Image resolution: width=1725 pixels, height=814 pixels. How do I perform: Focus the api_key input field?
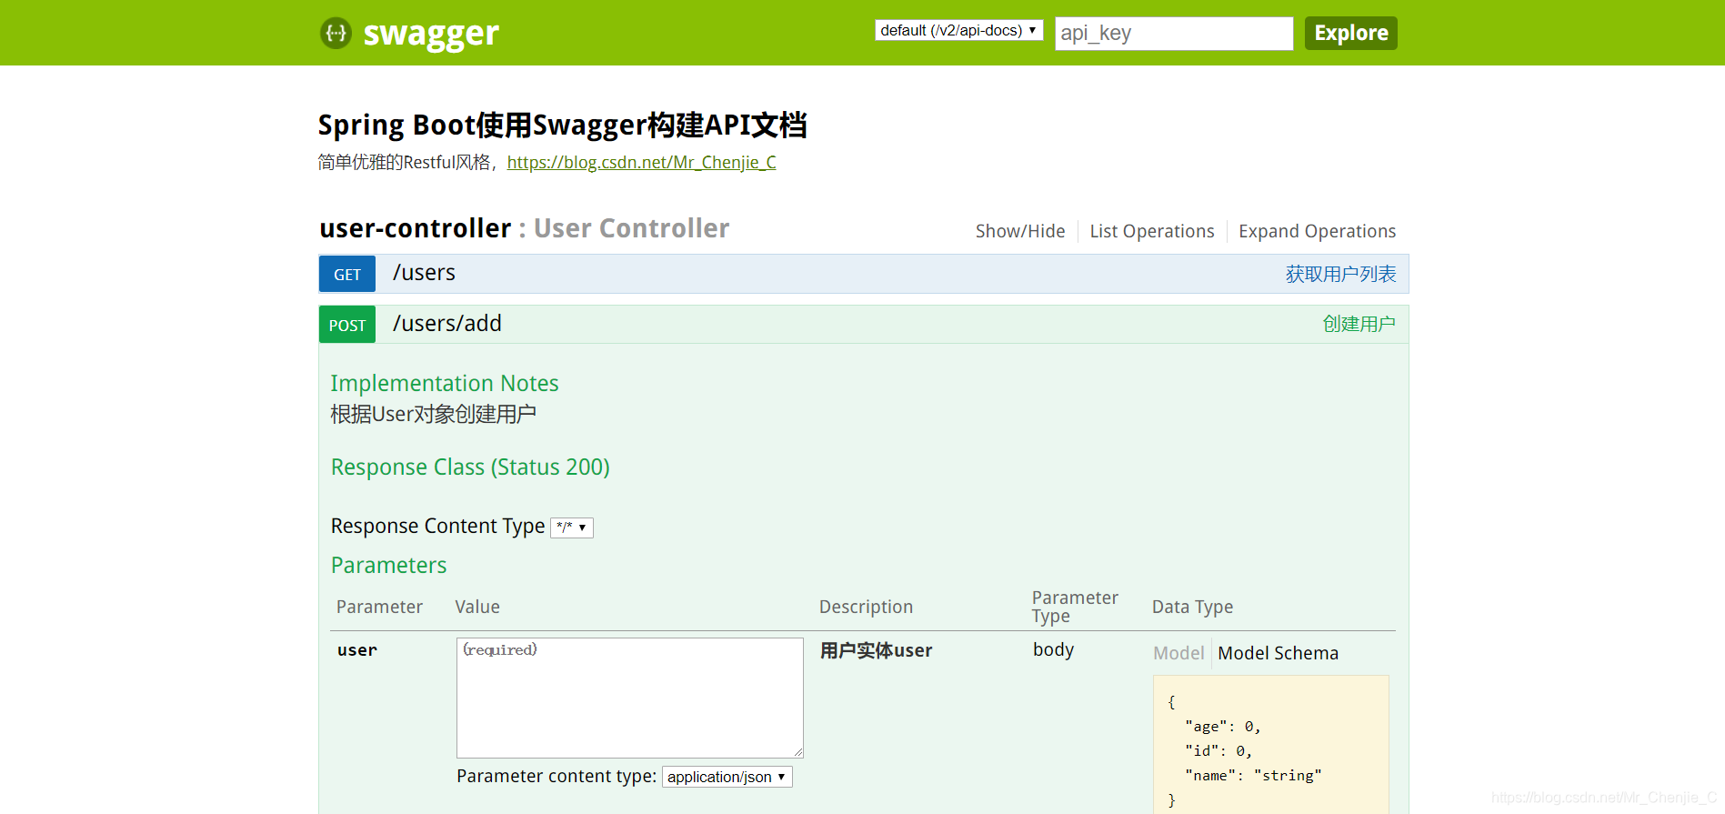(x=1173, y=34)
